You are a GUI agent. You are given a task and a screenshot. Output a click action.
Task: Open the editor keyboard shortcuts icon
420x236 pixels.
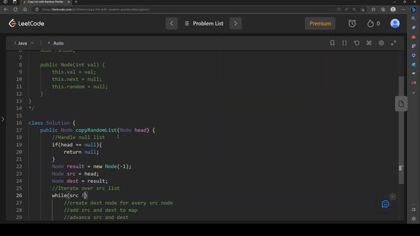(369, 43)
